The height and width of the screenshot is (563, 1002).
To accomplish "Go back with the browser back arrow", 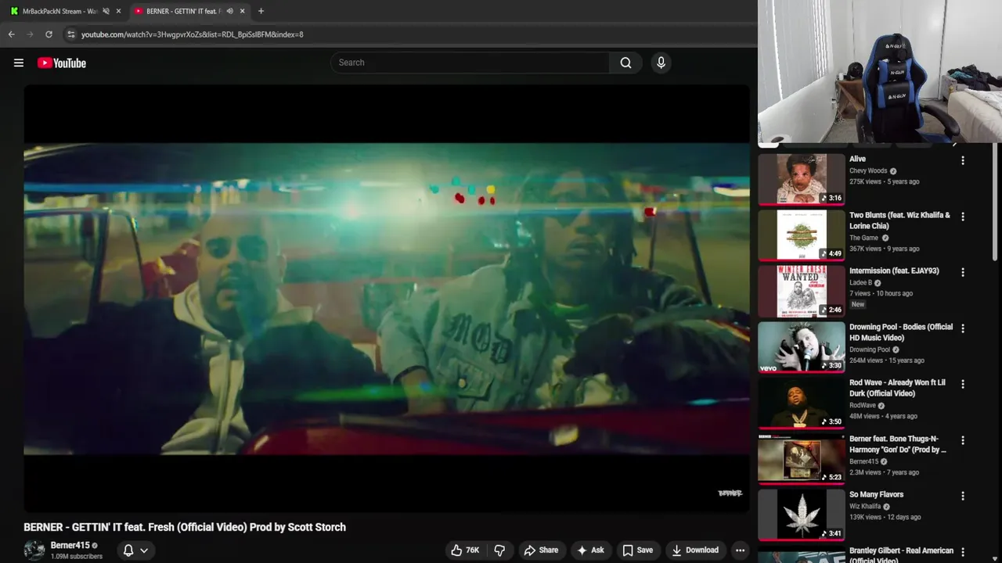I will coord(12,34).
